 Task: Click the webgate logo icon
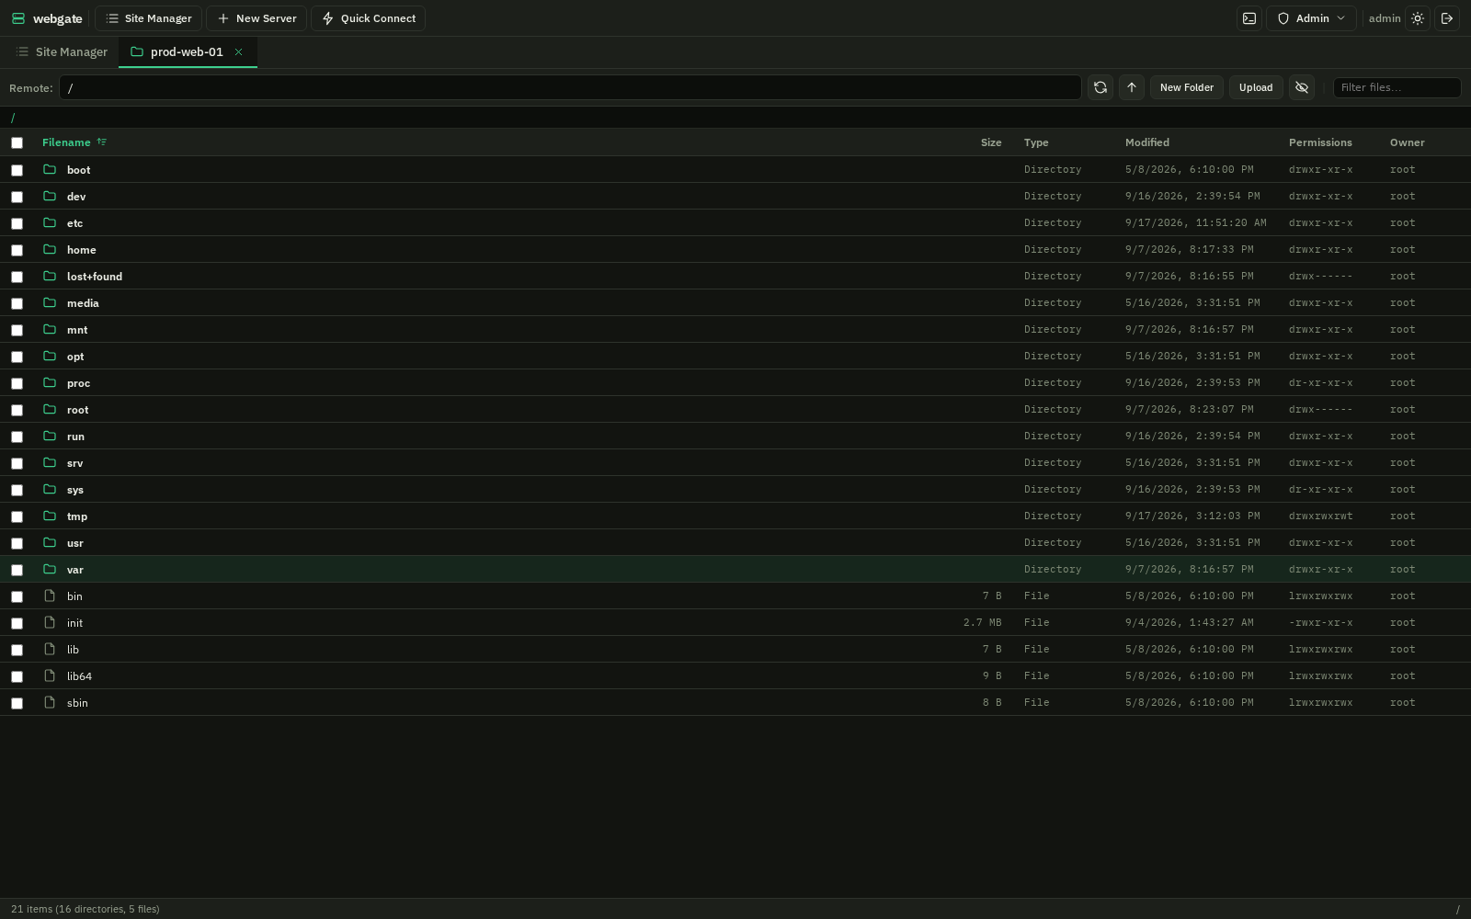tap(18, 18)
